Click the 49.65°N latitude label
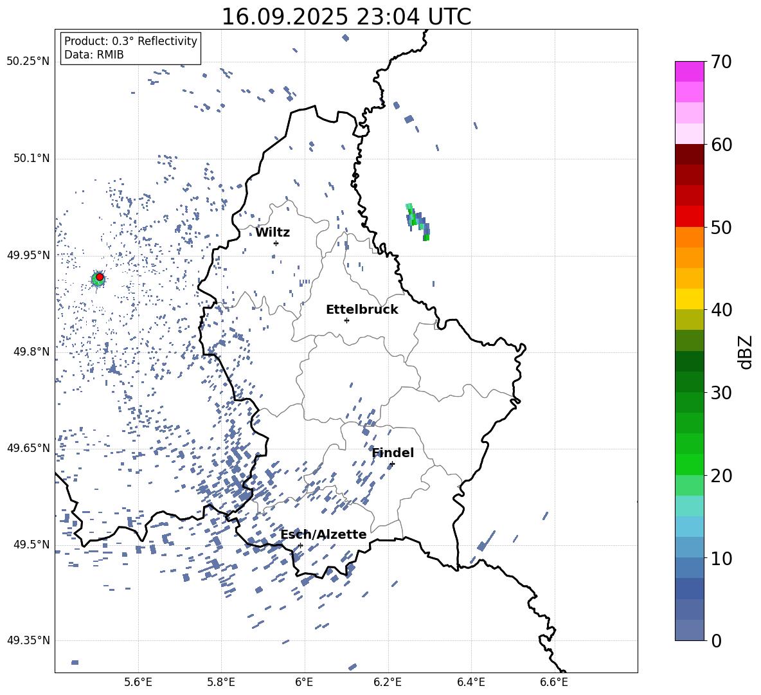Image resolution: width=761 pixels, height=695 pixels. click(x=28, y=447)
